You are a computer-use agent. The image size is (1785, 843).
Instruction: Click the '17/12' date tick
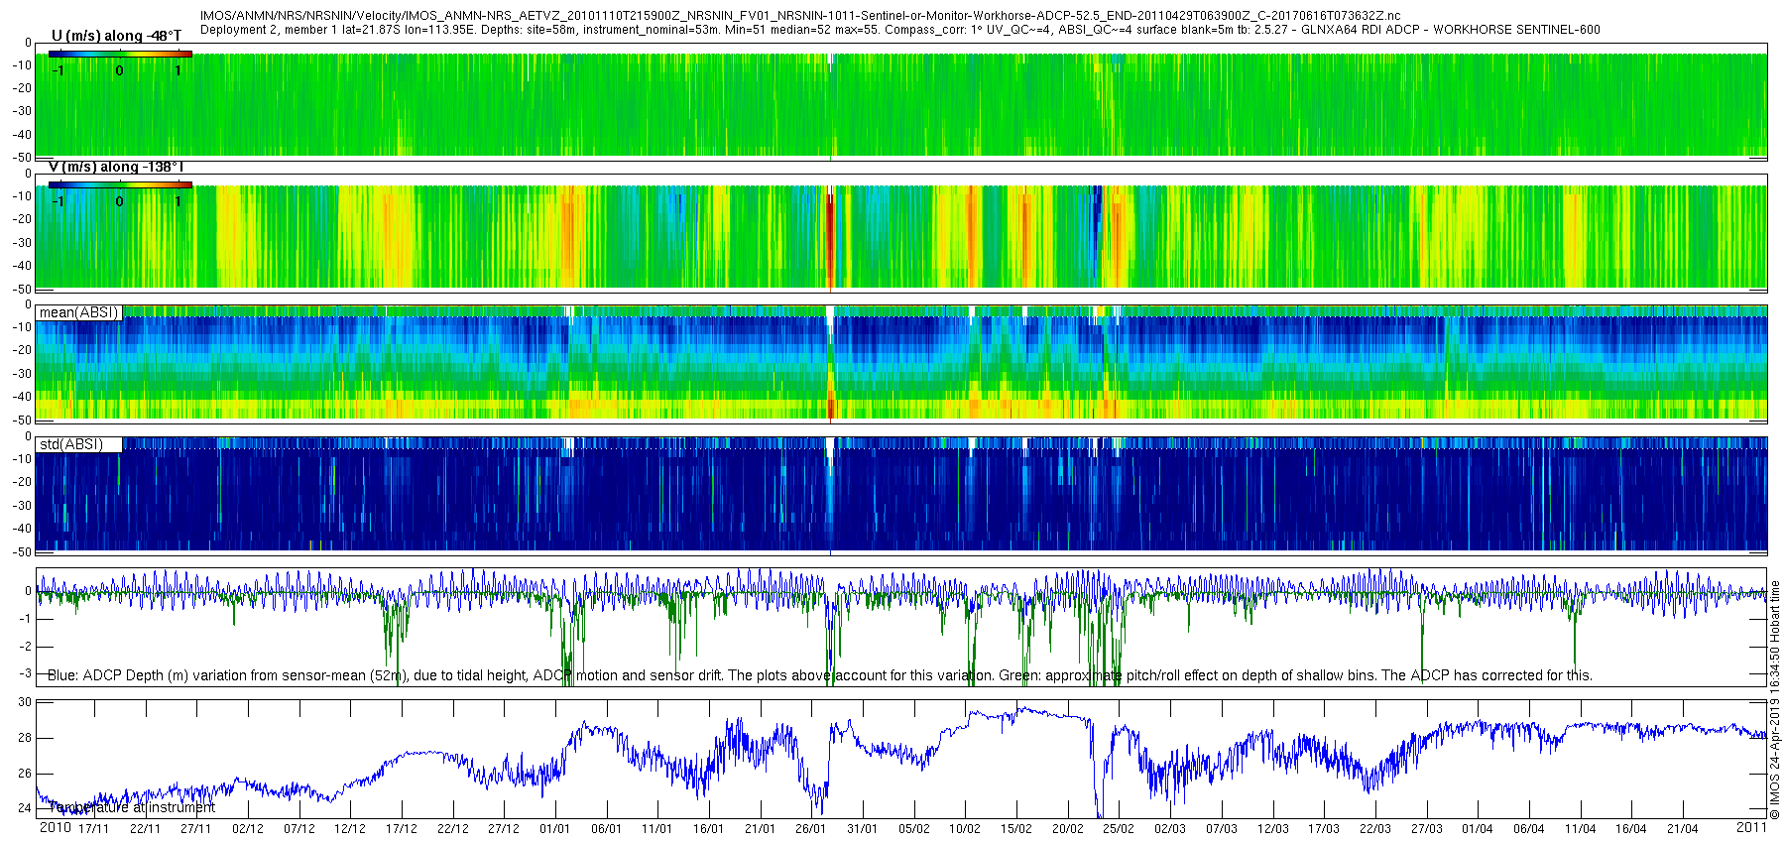tap(402, 829)
